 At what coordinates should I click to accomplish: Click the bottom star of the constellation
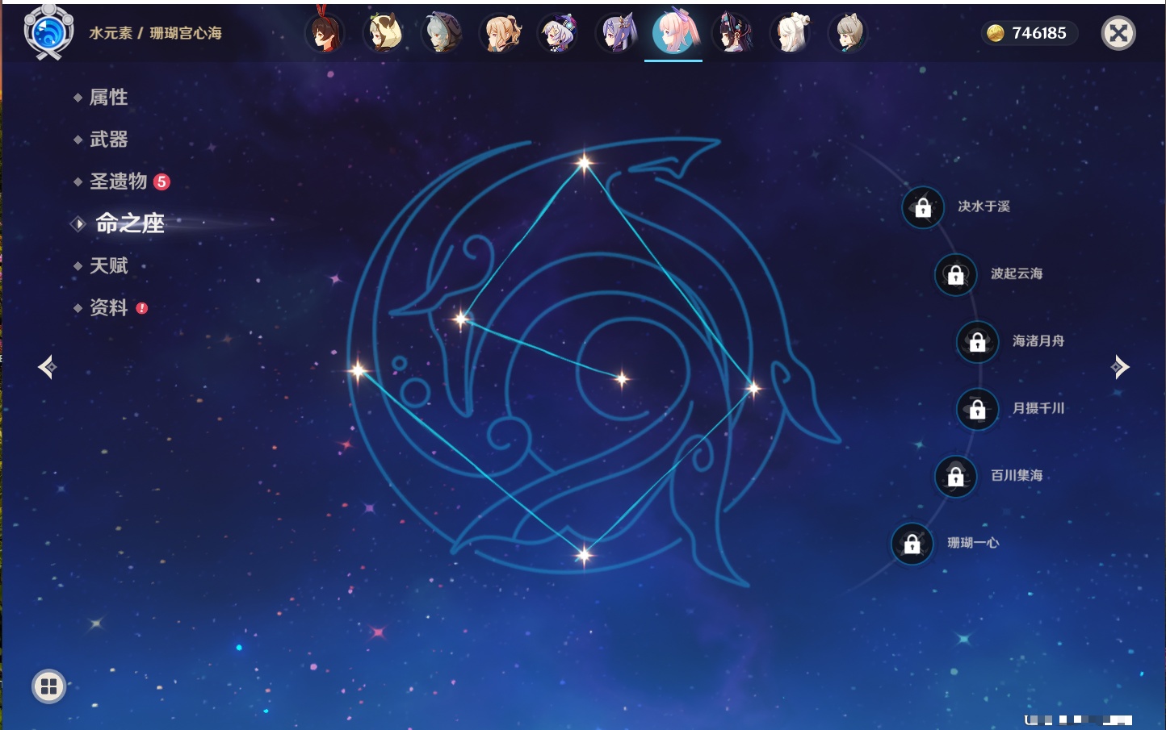point(584,554)
